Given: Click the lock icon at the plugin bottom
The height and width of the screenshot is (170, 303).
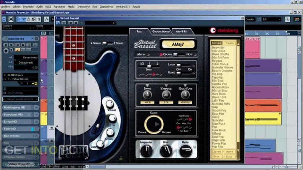Looking at the screenshot, I should pyautogui.click(x=121, y=158).
